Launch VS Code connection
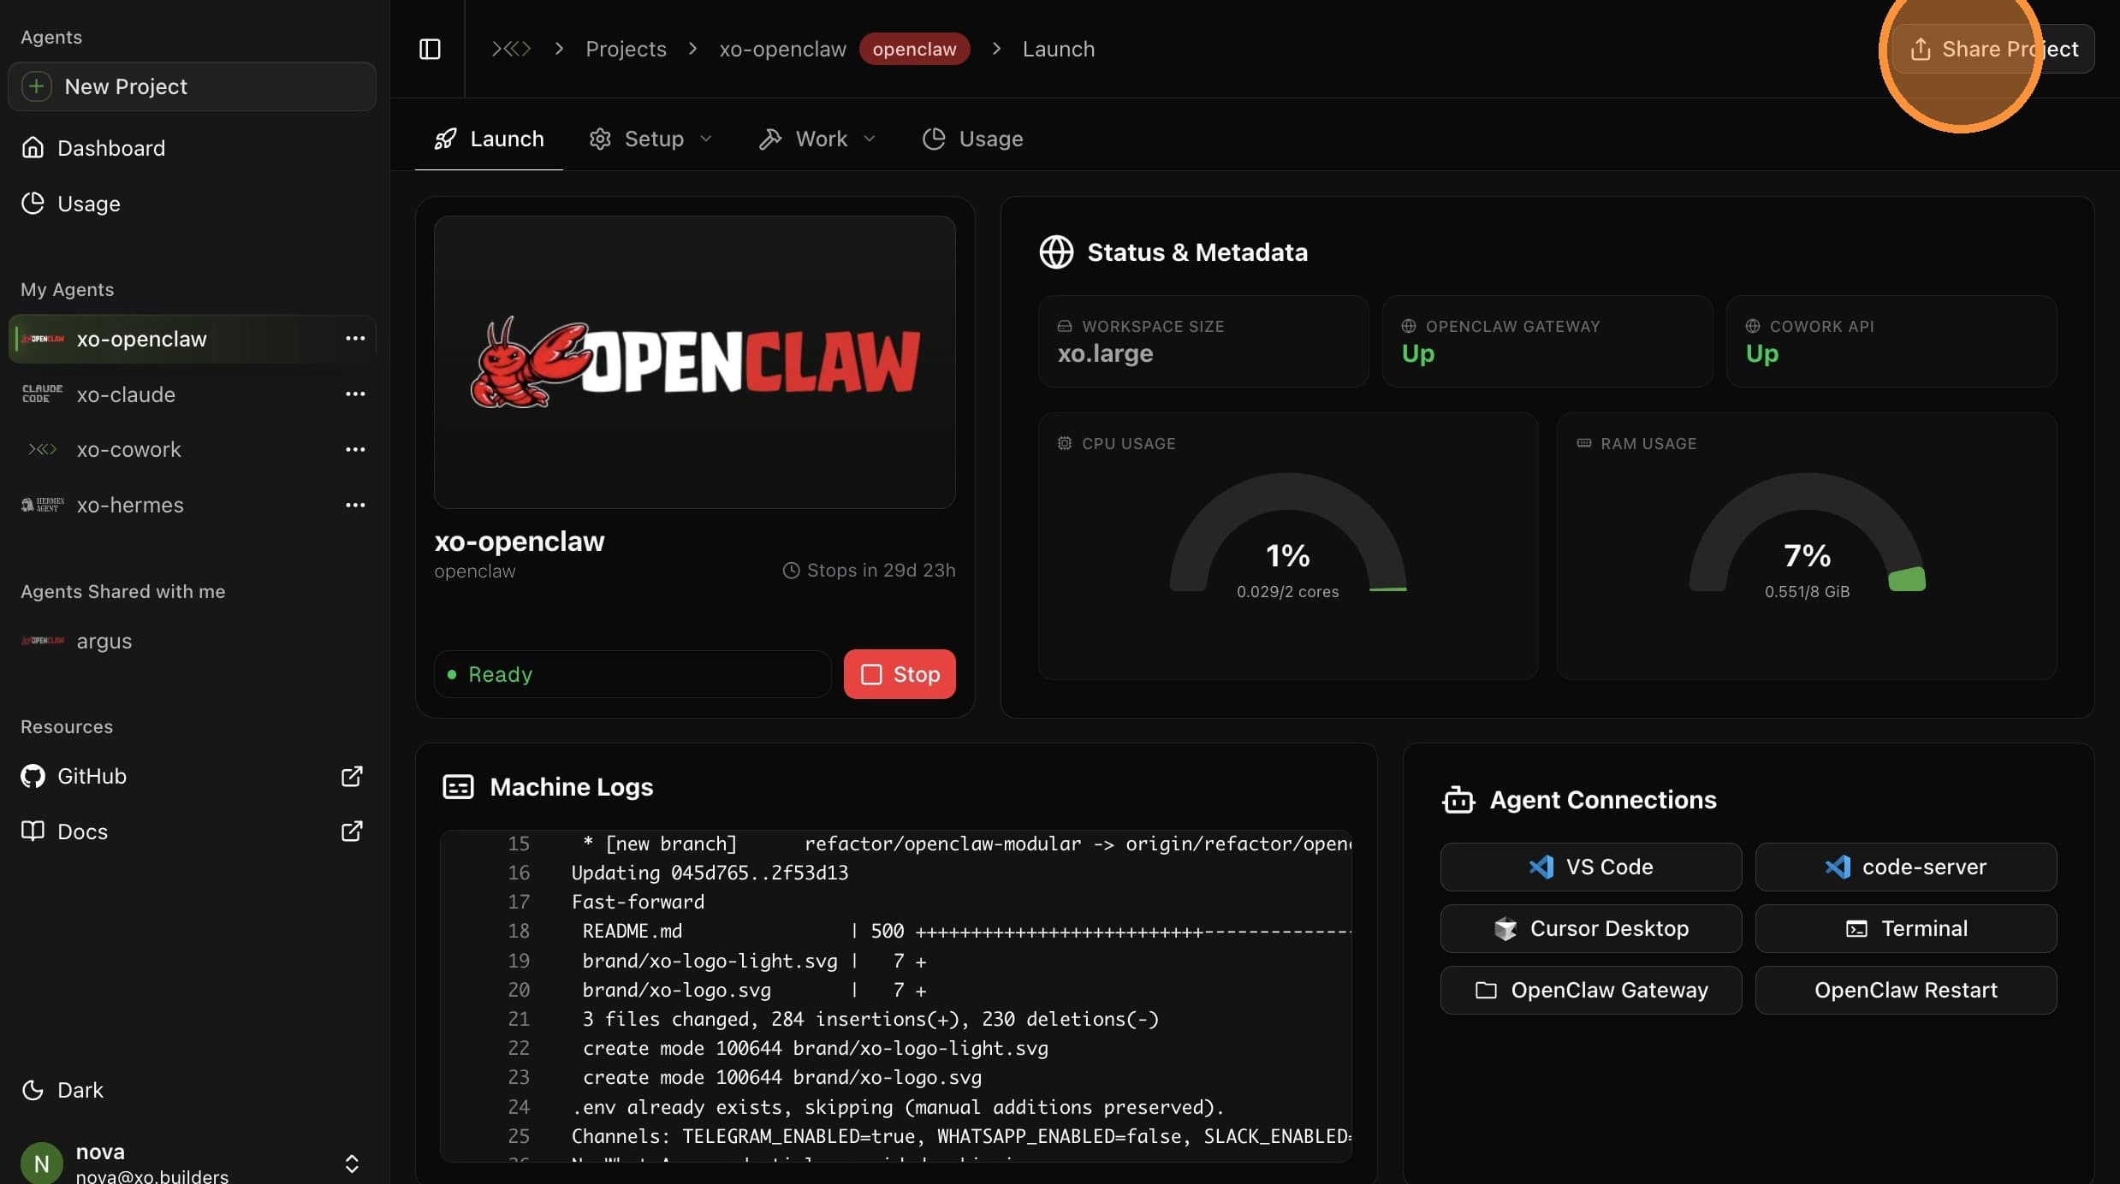 pos(1590,867)
